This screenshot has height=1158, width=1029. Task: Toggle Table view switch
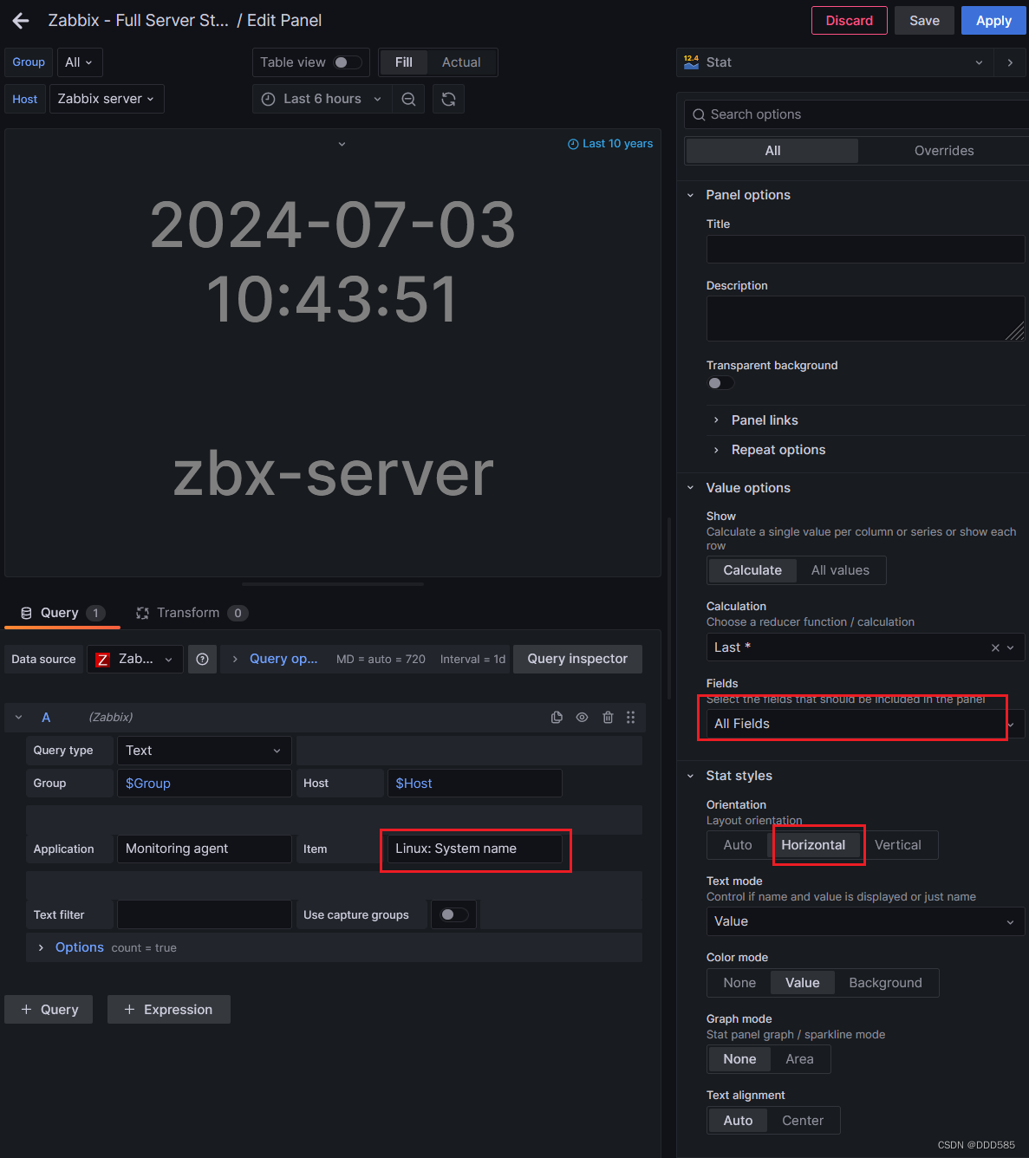coord(348,62)
